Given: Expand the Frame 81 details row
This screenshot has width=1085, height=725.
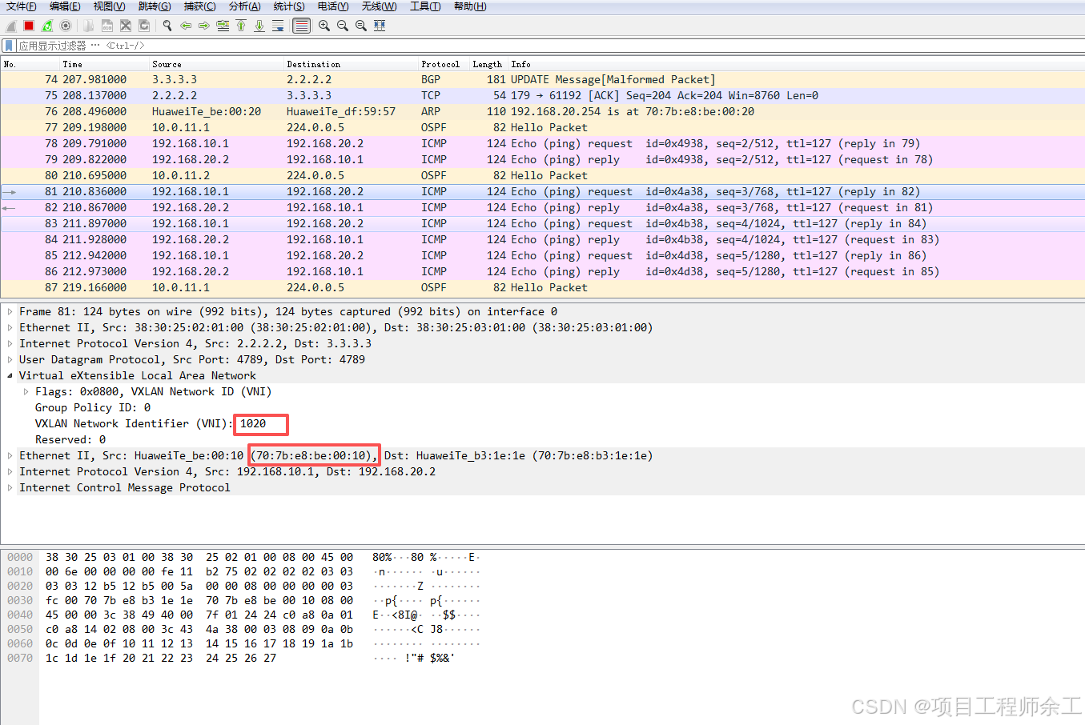Looking at the screenshot, I should click(10, 312).
